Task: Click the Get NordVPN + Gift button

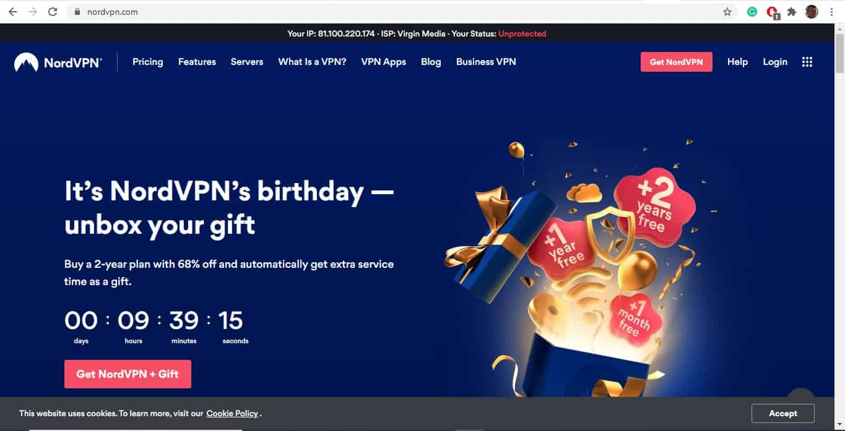Action: tap(128, 374)
